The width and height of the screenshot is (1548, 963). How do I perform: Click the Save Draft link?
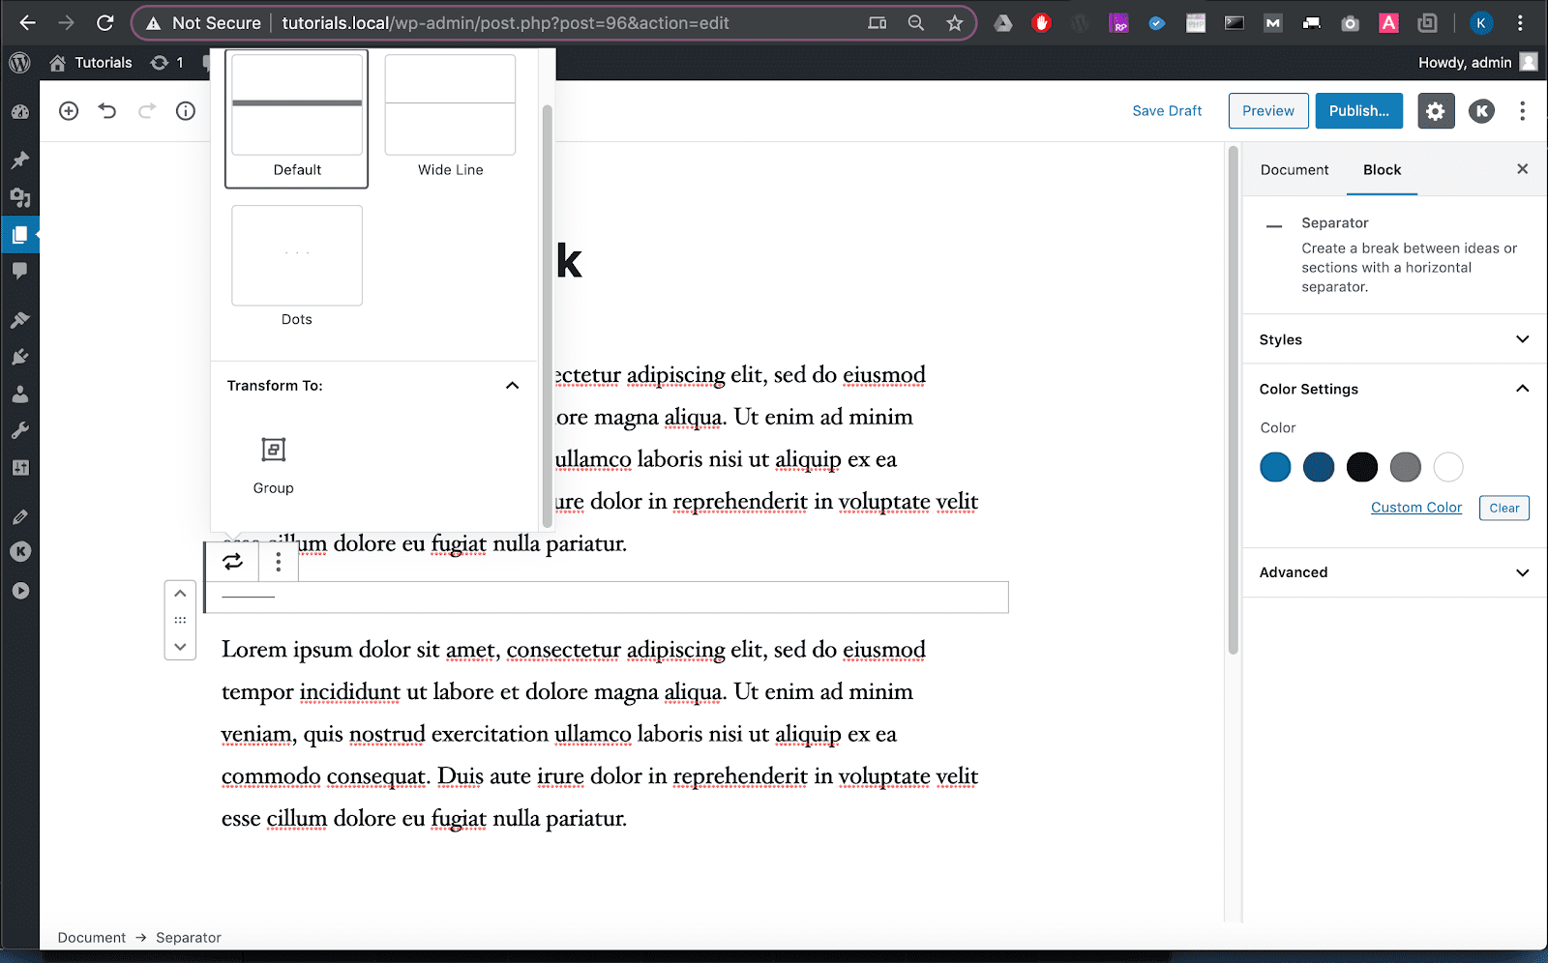1167,111
